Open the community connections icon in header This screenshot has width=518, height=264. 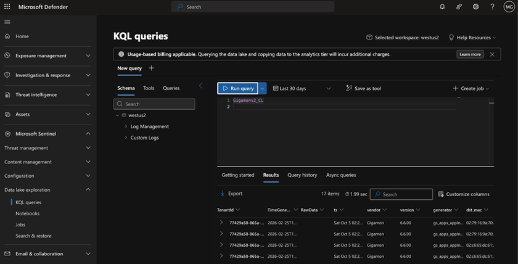[459, 7]
